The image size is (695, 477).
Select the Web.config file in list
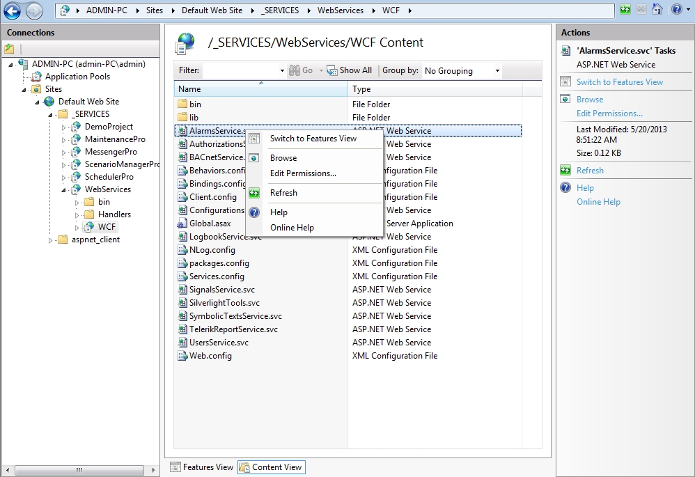(210, 356)
